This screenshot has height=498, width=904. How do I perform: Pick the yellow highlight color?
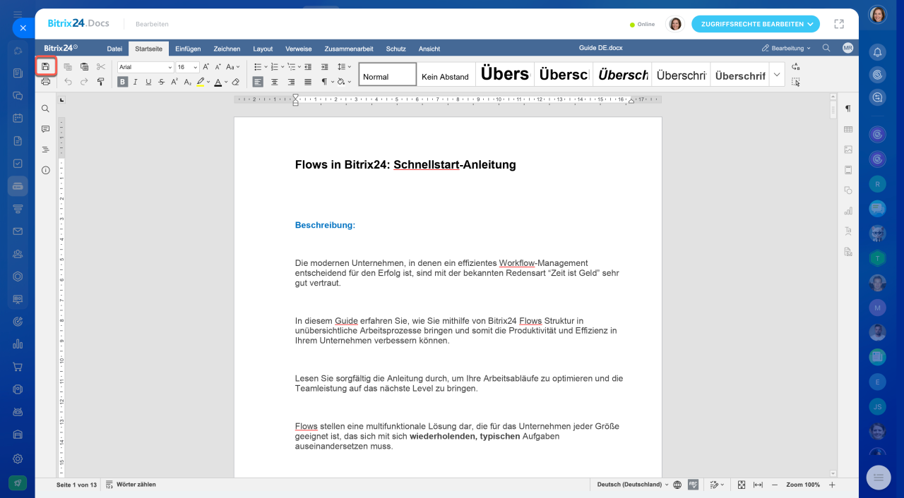[201, 82]
